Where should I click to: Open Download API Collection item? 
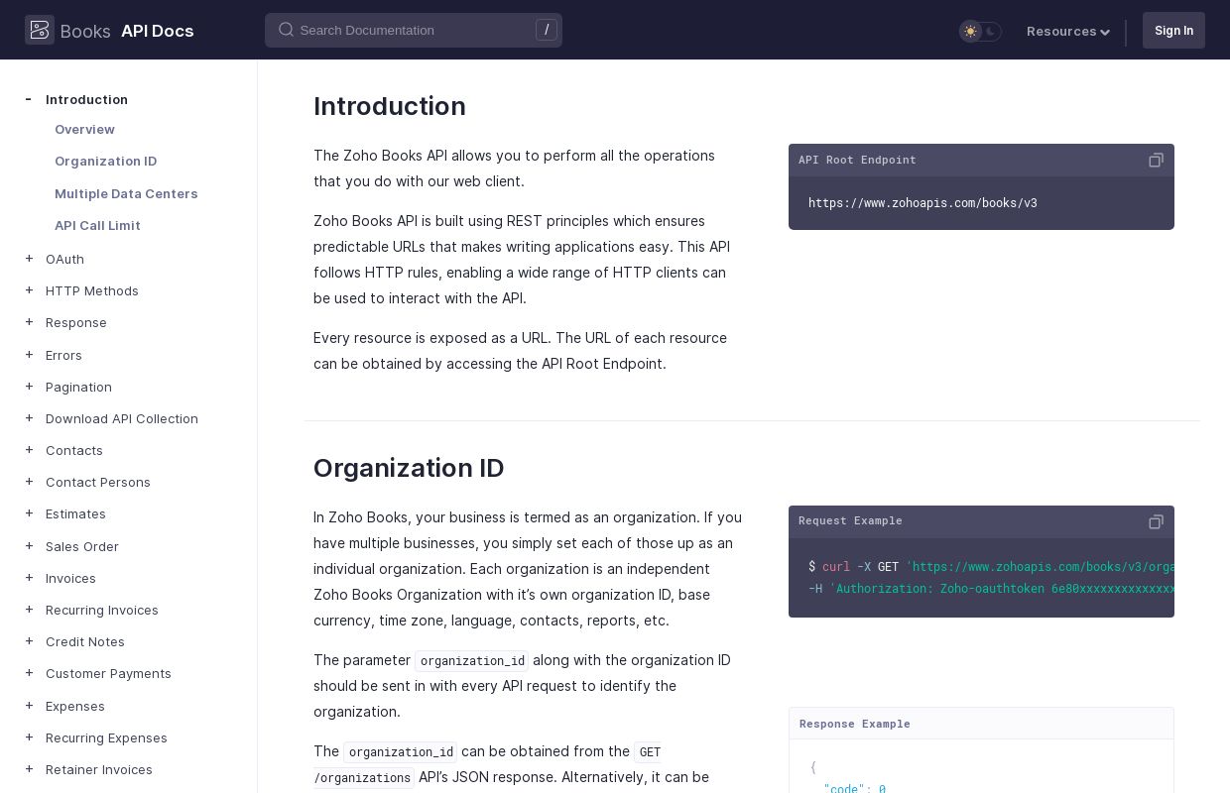tap(122, 418)
